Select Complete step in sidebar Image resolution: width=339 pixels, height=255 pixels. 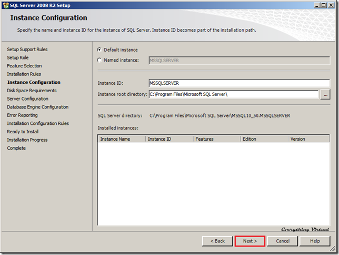(16, 148)
